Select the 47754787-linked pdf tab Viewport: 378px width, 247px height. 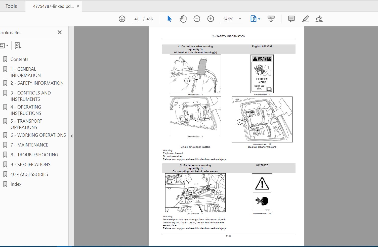[x=53, y=6]
